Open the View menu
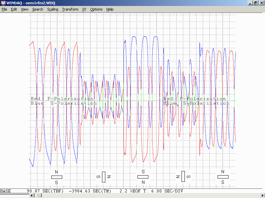Image resolution: width=265 pixels, height=198 pixels. coord(25,9)
